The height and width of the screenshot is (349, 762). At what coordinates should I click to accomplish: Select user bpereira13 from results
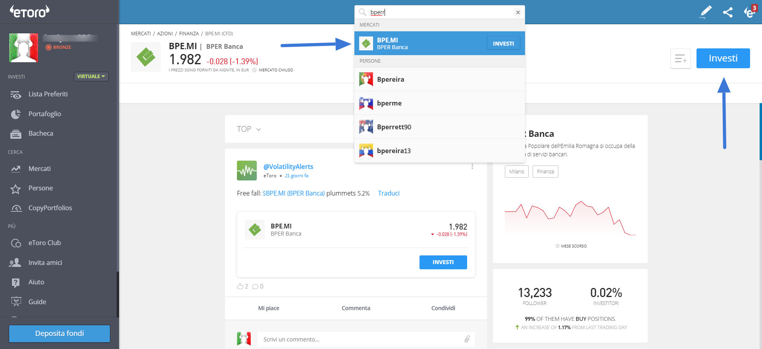440,151
